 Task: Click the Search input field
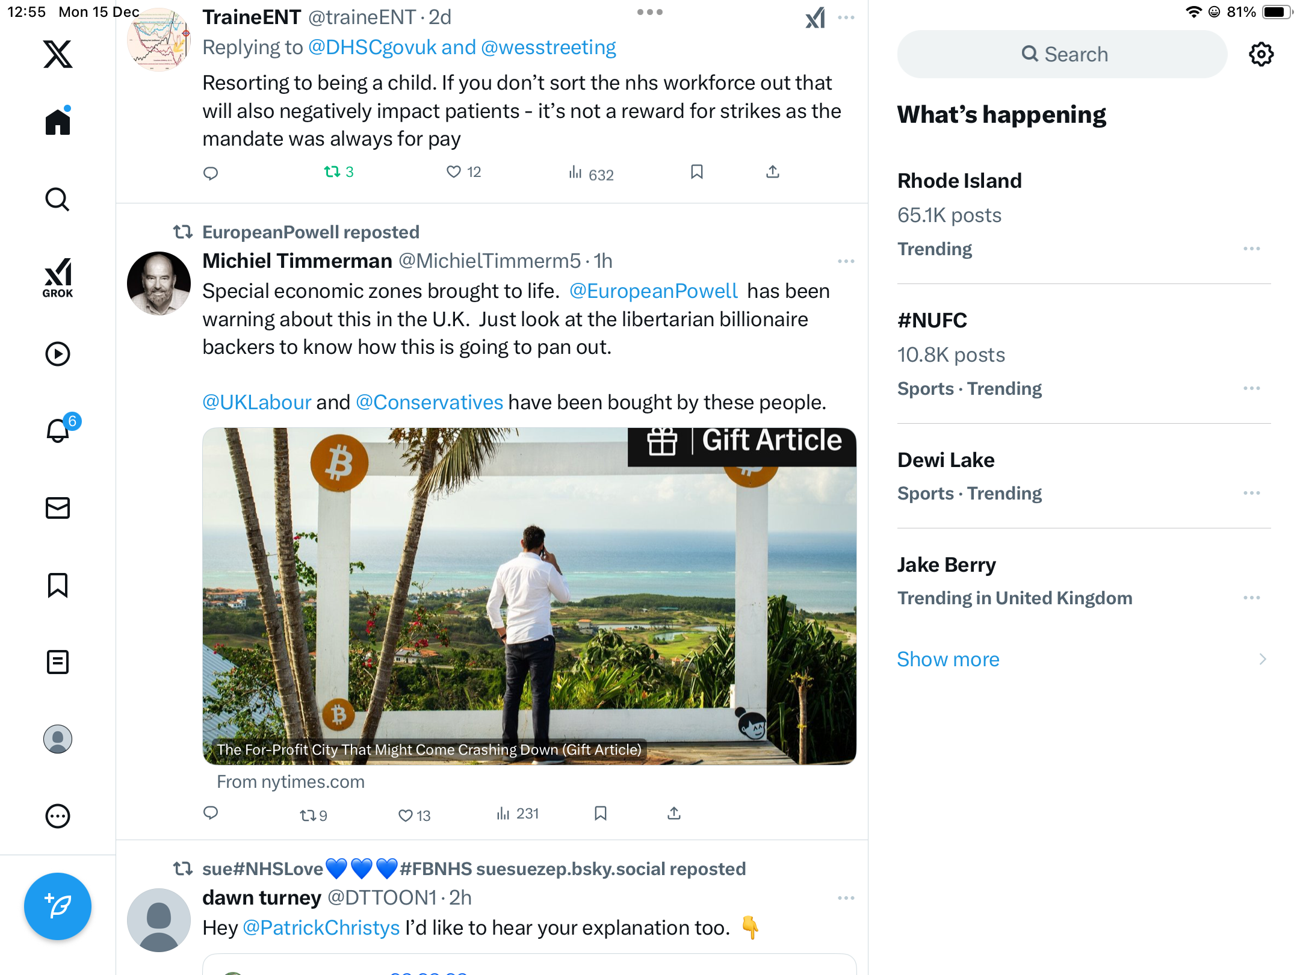1062,54
